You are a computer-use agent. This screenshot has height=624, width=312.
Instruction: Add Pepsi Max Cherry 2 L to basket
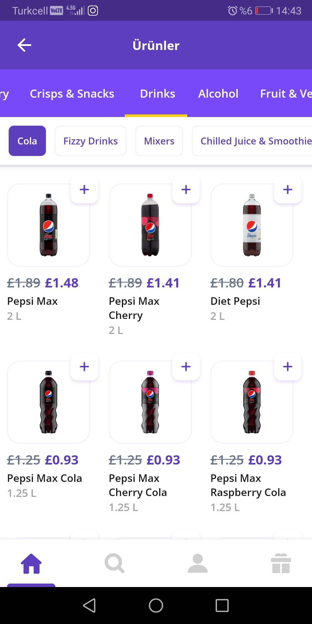(186, 190)
